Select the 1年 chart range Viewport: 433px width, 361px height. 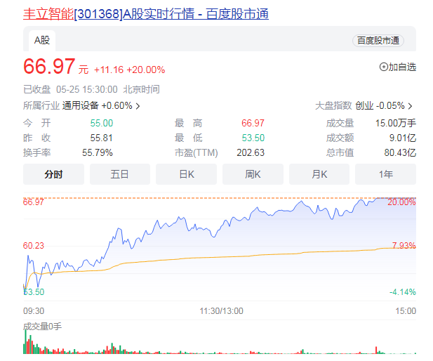[385, 174]
